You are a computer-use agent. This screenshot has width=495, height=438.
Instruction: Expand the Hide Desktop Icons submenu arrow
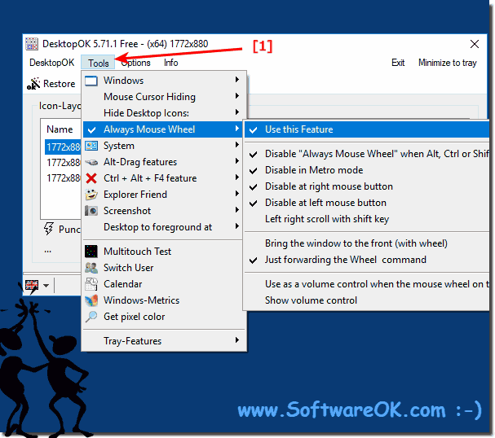(237, 112)
